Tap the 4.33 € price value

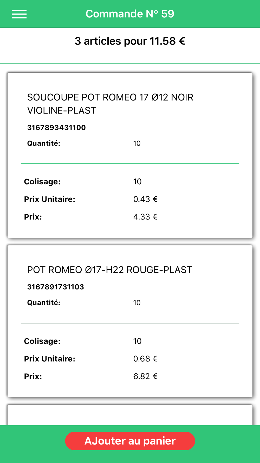[145, 217]
